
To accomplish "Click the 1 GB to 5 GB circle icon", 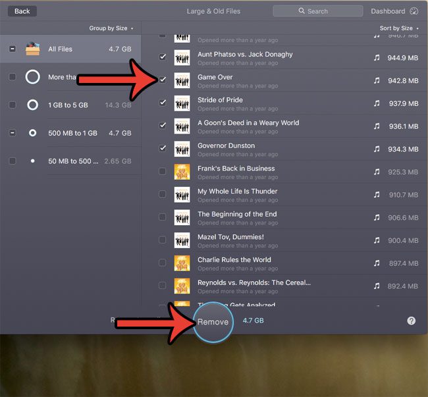I will pos(32,105).
